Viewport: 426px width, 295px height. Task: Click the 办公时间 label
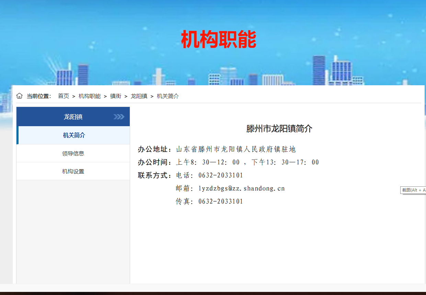[x=155, y=162]
